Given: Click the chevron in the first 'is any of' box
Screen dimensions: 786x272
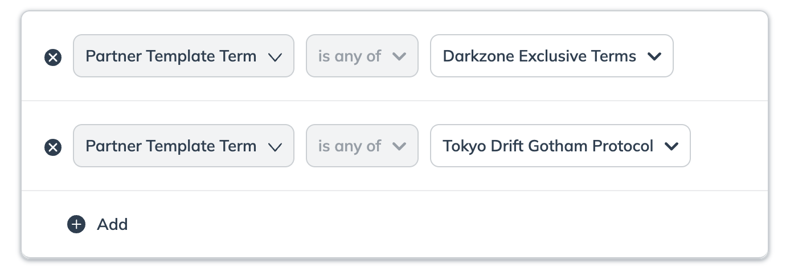Looking at the screenshot, I should [x=399, y=56].
